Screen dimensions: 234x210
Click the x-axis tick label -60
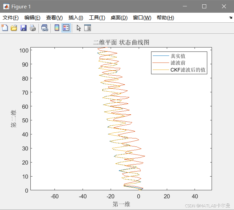click(x=54, y=196)
